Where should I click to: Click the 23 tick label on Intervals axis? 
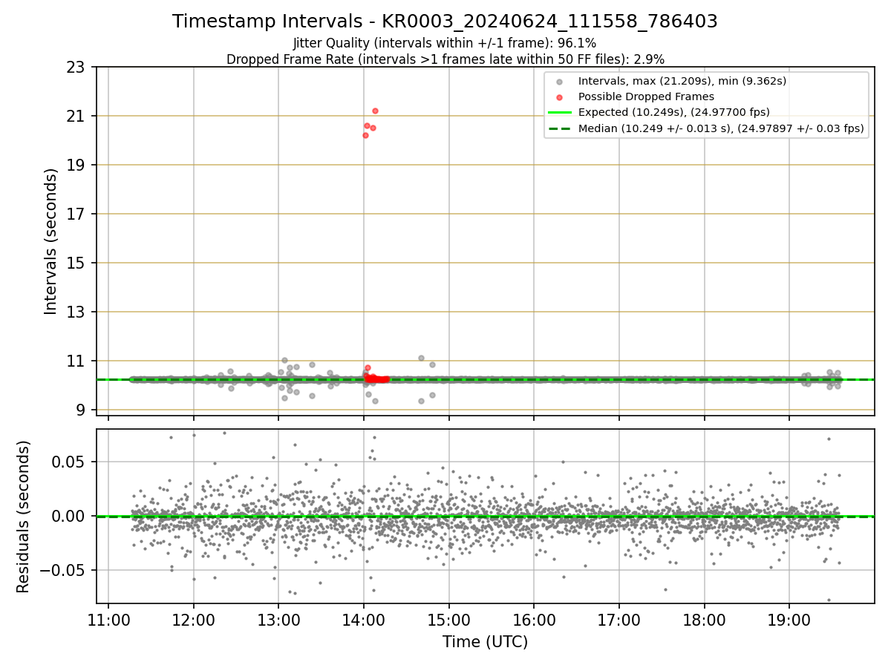point(76,68)
